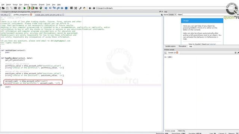239x134 pixels.
Task: Click the browse tabs icon beside Console 1/A
Action: (x=165, y=53)
